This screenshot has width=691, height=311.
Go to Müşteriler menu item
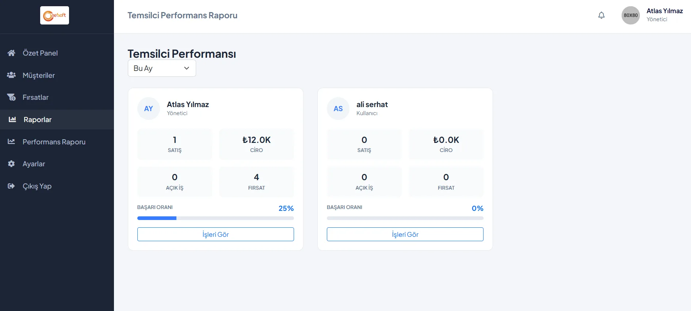(x=39, y=75)
